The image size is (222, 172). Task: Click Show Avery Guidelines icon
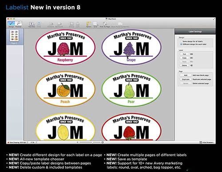(120, 23)
